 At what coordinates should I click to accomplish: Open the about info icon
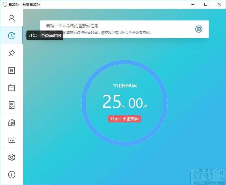[x=12, y=175]
